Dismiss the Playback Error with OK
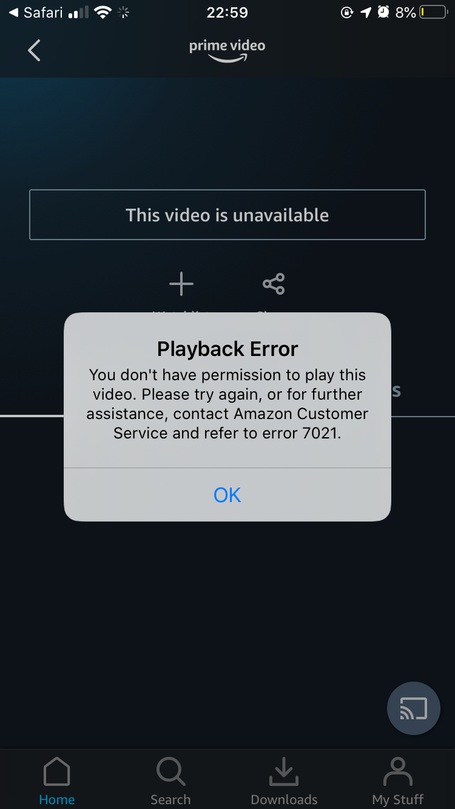Screen dimensions: 455x809 (x=227, y=495)
